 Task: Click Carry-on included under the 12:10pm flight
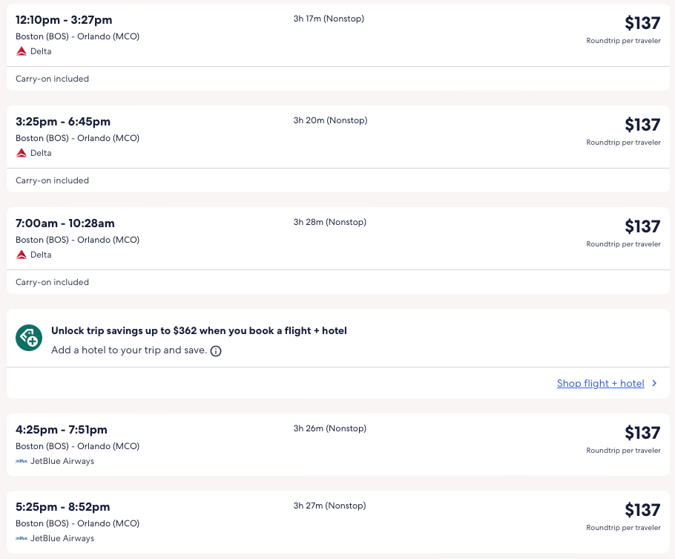(52, 79)
